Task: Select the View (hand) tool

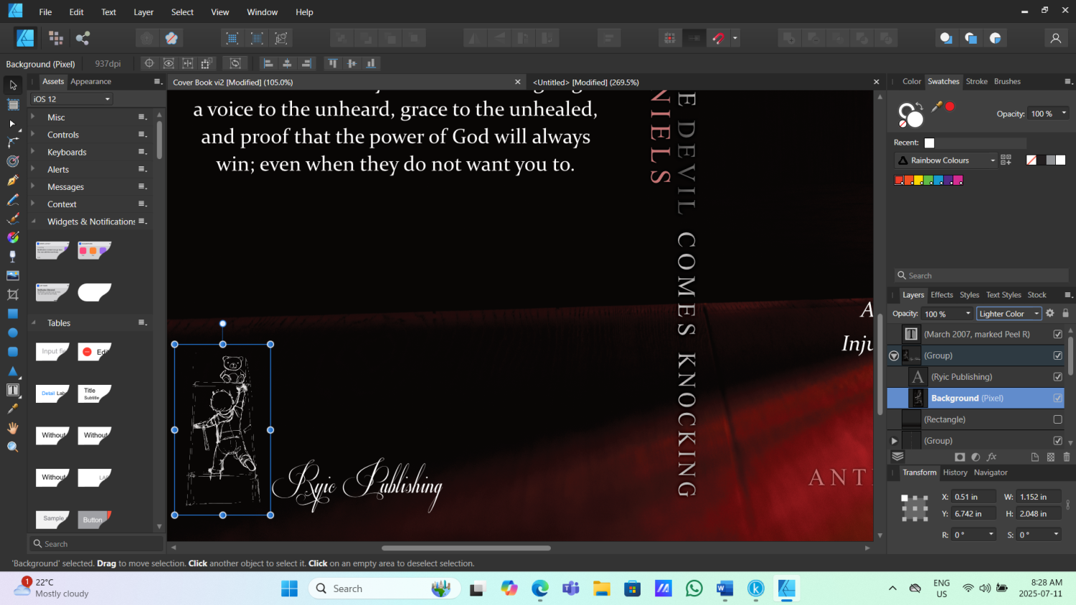Action: (x=13, y=428)
